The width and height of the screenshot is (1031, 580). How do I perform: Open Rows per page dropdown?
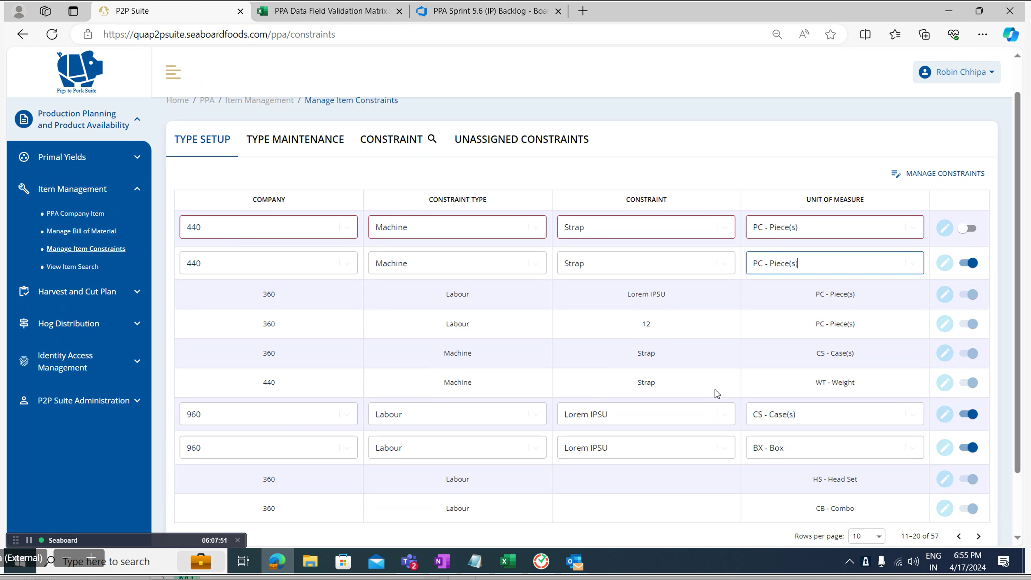(866, 536)
